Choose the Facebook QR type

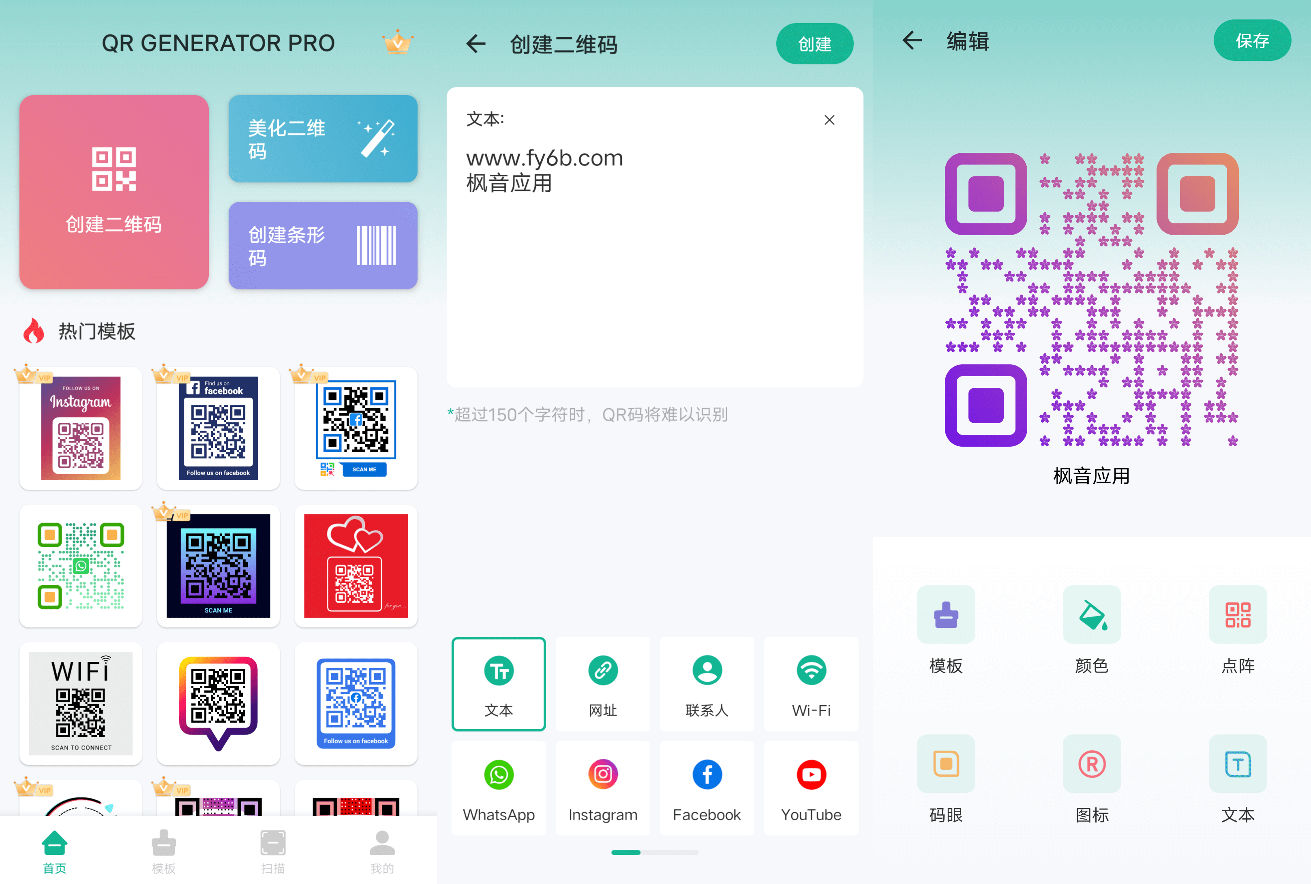[x=707, y=788]
